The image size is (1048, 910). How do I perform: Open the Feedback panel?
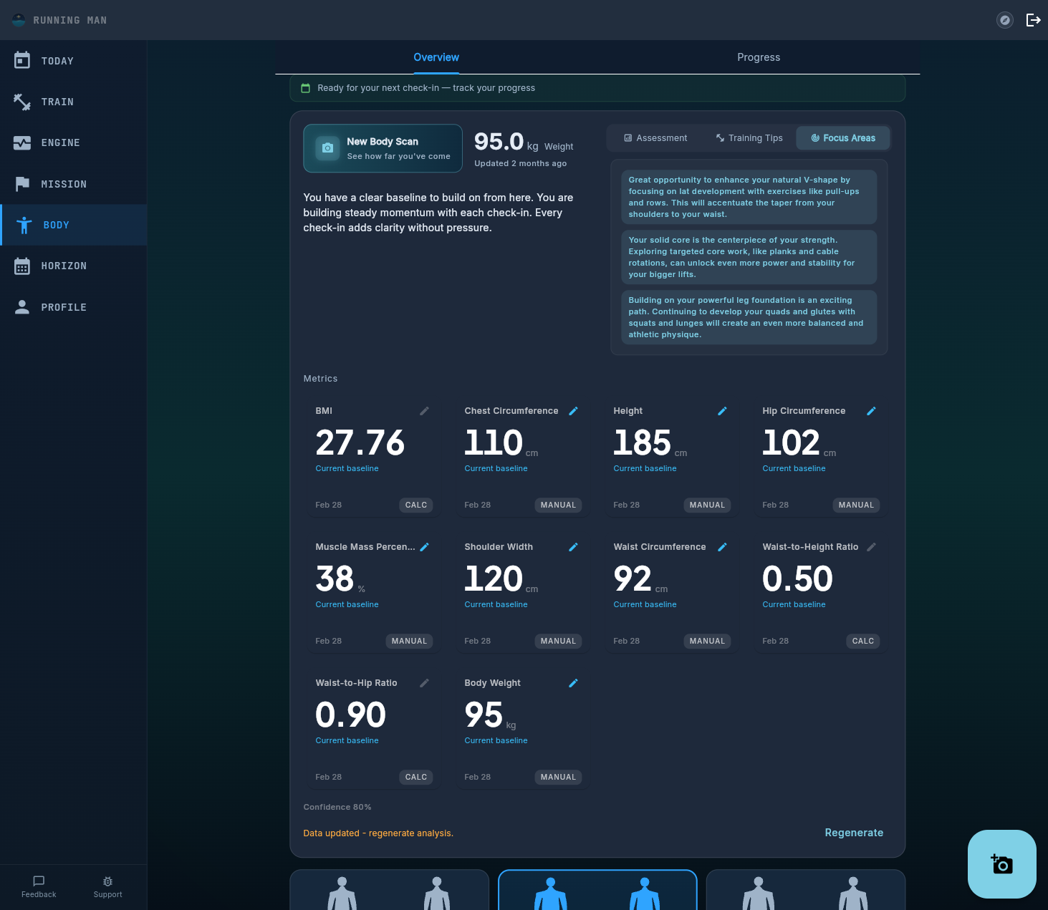click(38, 887)
